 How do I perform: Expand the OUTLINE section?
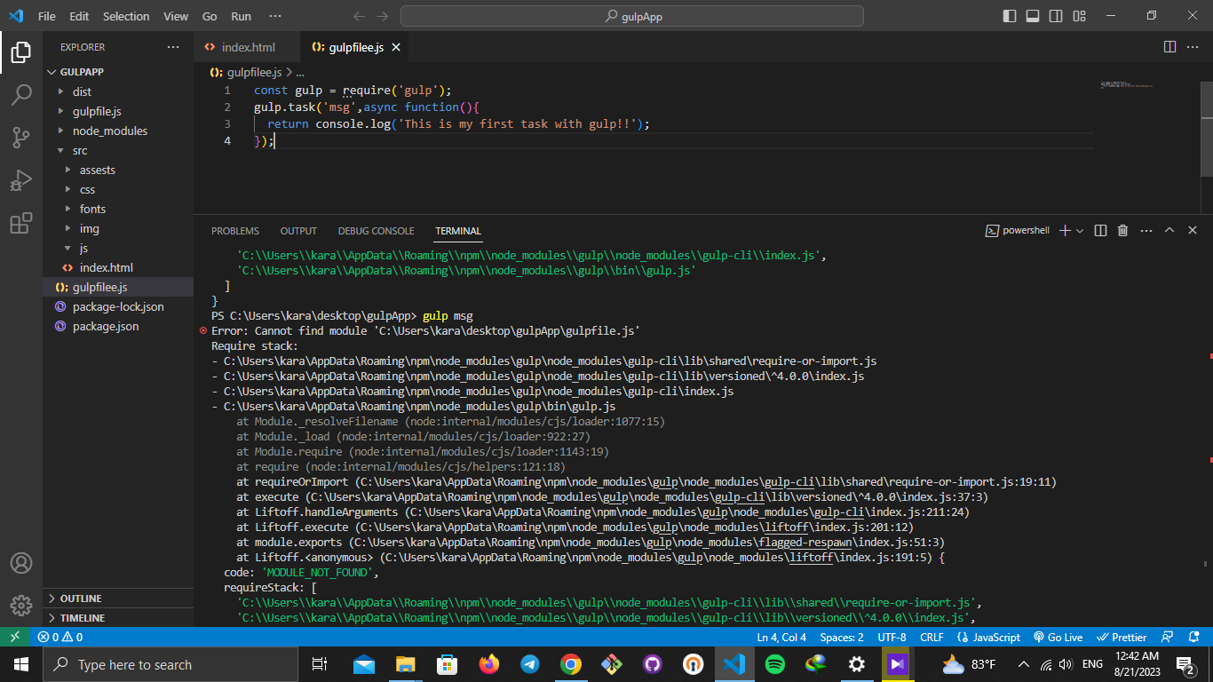pos(118,599)
